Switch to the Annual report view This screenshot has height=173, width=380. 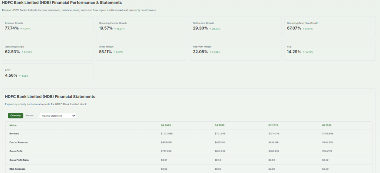coord(30,116)
